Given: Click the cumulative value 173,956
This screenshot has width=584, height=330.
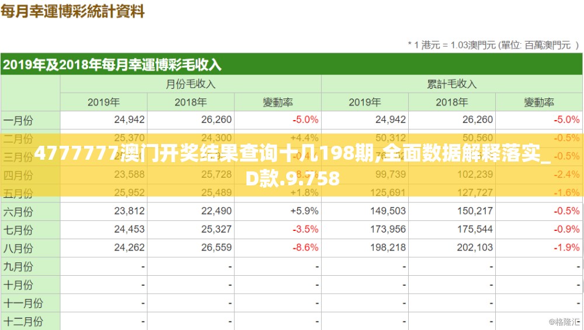Looking at the screenshot, I should click(388, 229).
